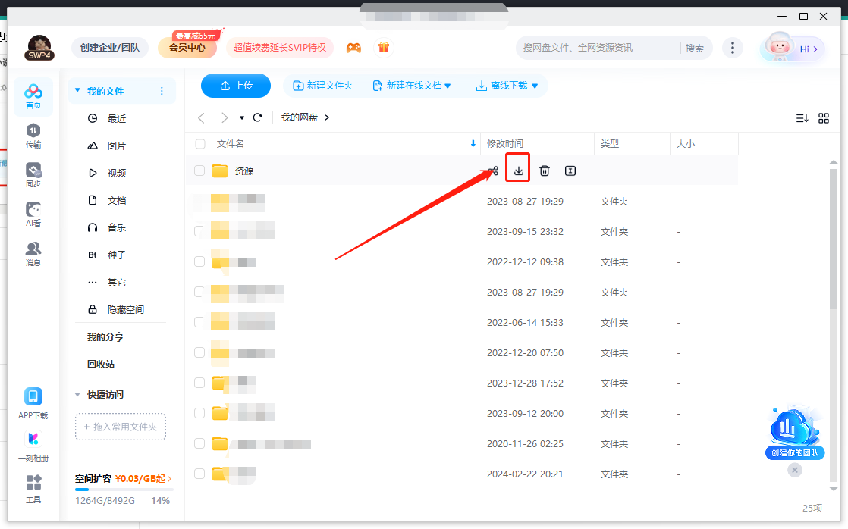This screenshot has height=529, width=848.
Task: Click the refresh icon in navigation bar
Action: 258,117
